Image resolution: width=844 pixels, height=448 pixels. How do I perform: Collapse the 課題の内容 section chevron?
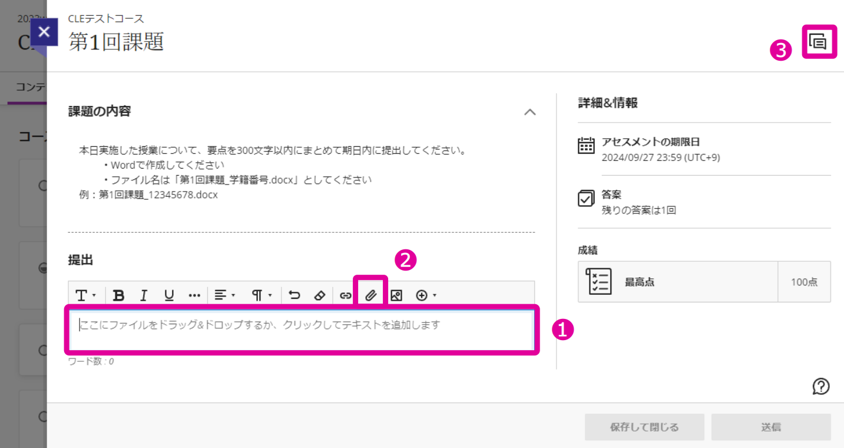point(530,112)
